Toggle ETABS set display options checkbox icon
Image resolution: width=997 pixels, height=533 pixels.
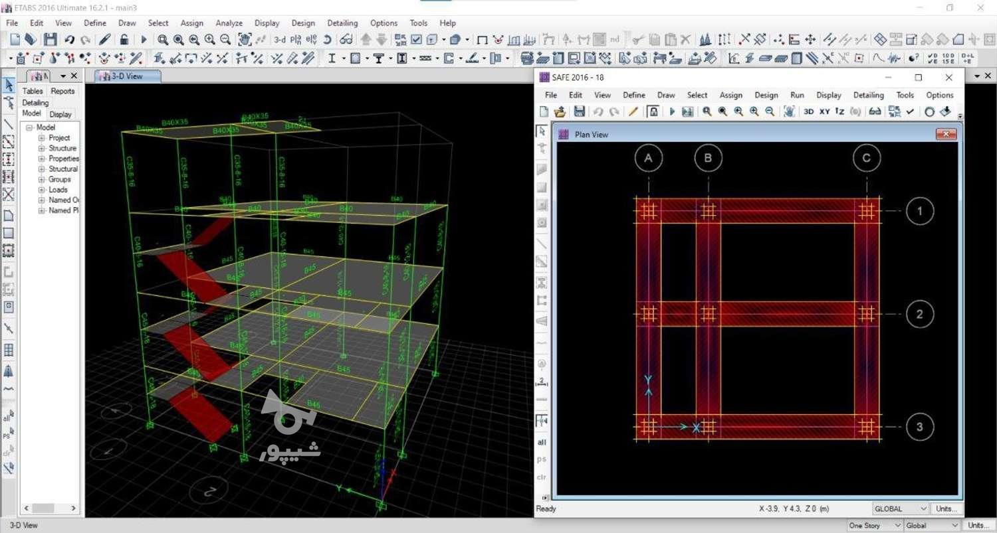pyautogui.click(x=416, y=40)
